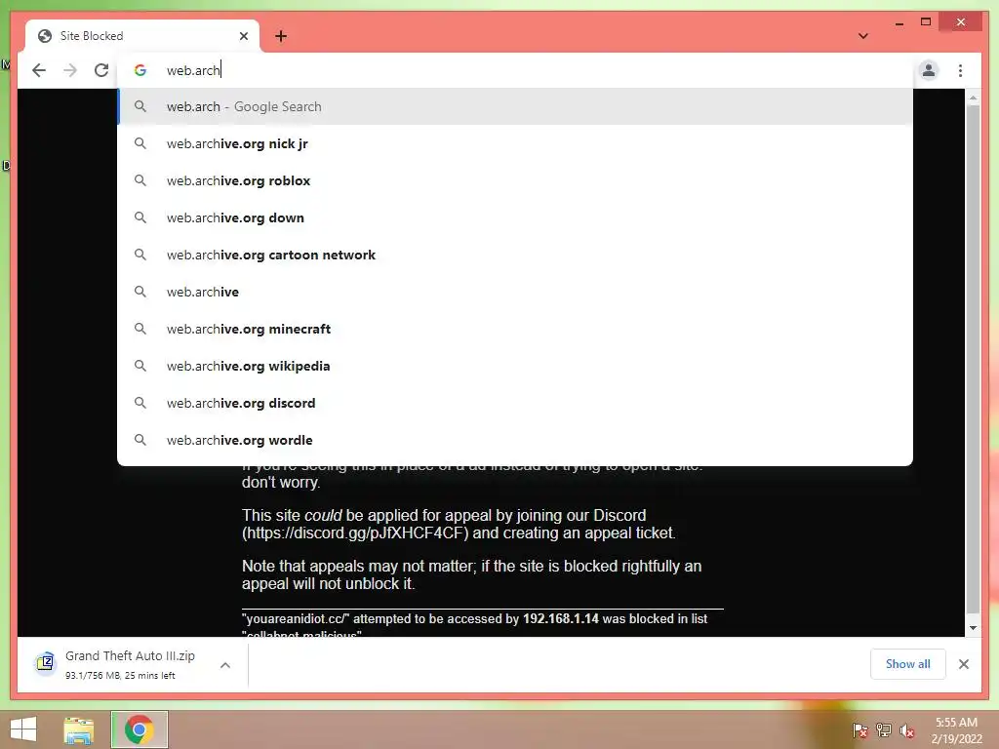Image resolution: width=999 pixels, height=749 pixels.
Task: Open the muted volume tray icon
Action: point(907,730)
